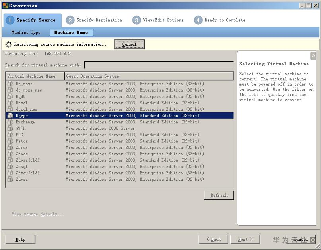The image size is (321, 250).
Task: Click the VM icon beside Zdocs
Action: [x=10, y=154]
